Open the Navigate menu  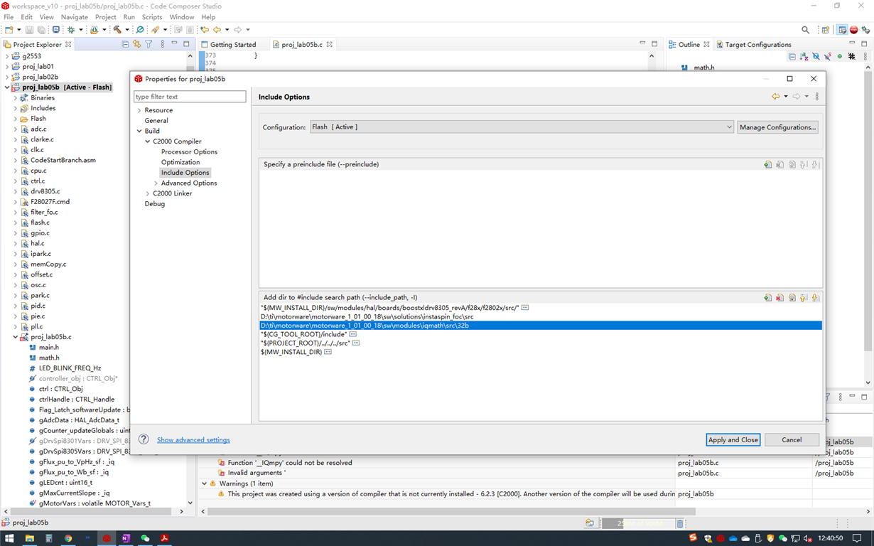pyautogui.click(x=75, y=17)
